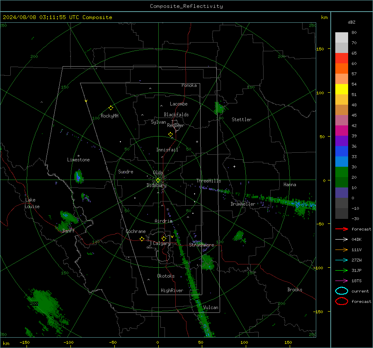This screenshot has width=373, height=348.
Task: Click the Stettler city label
Action: point(242,120)
